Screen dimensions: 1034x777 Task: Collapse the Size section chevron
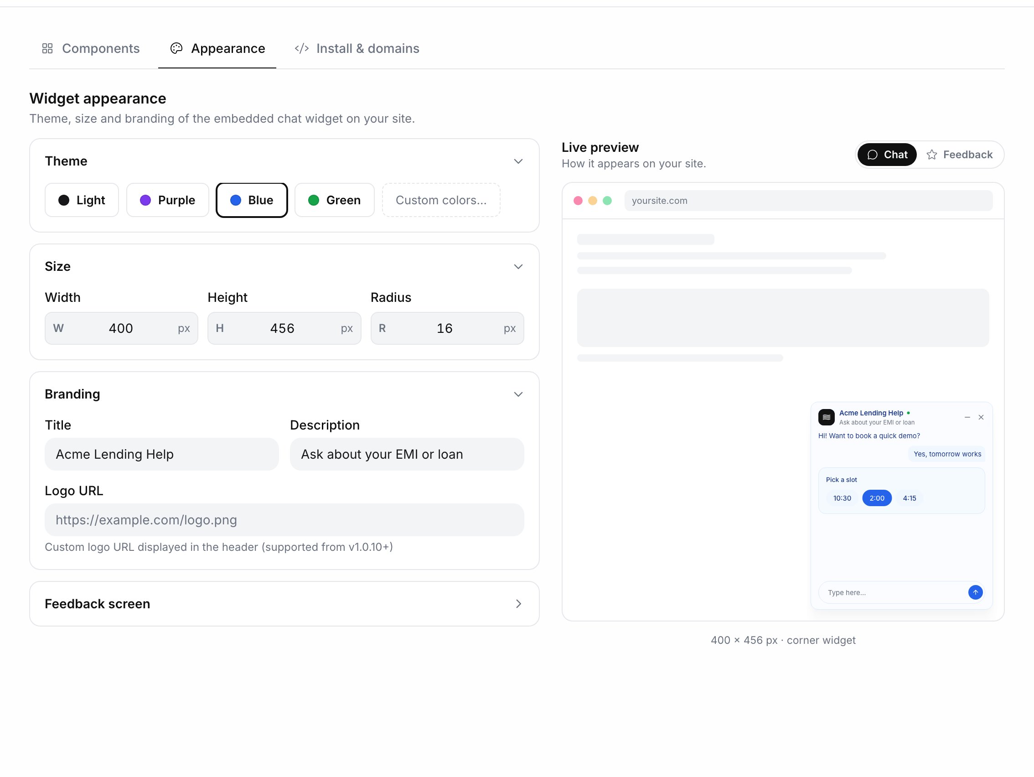coord(518,266)
